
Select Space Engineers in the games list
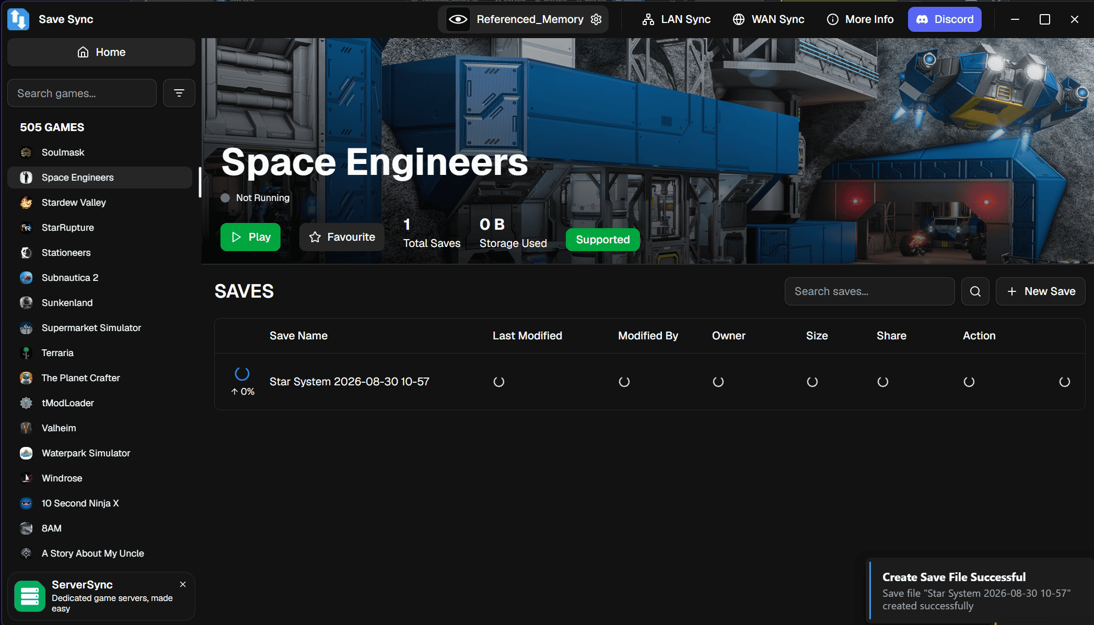tap(100, 178)
